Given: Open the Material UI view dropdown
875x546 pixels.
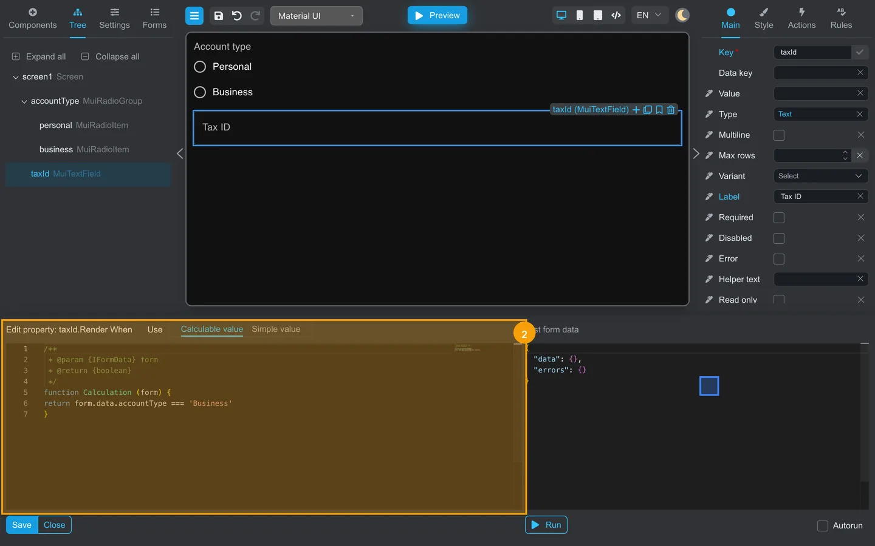Looking at the screenshot, I should pyautogui.click(x=317, y=16).
